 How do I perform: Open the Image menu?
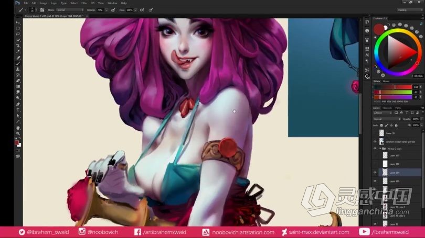[44, 3]
